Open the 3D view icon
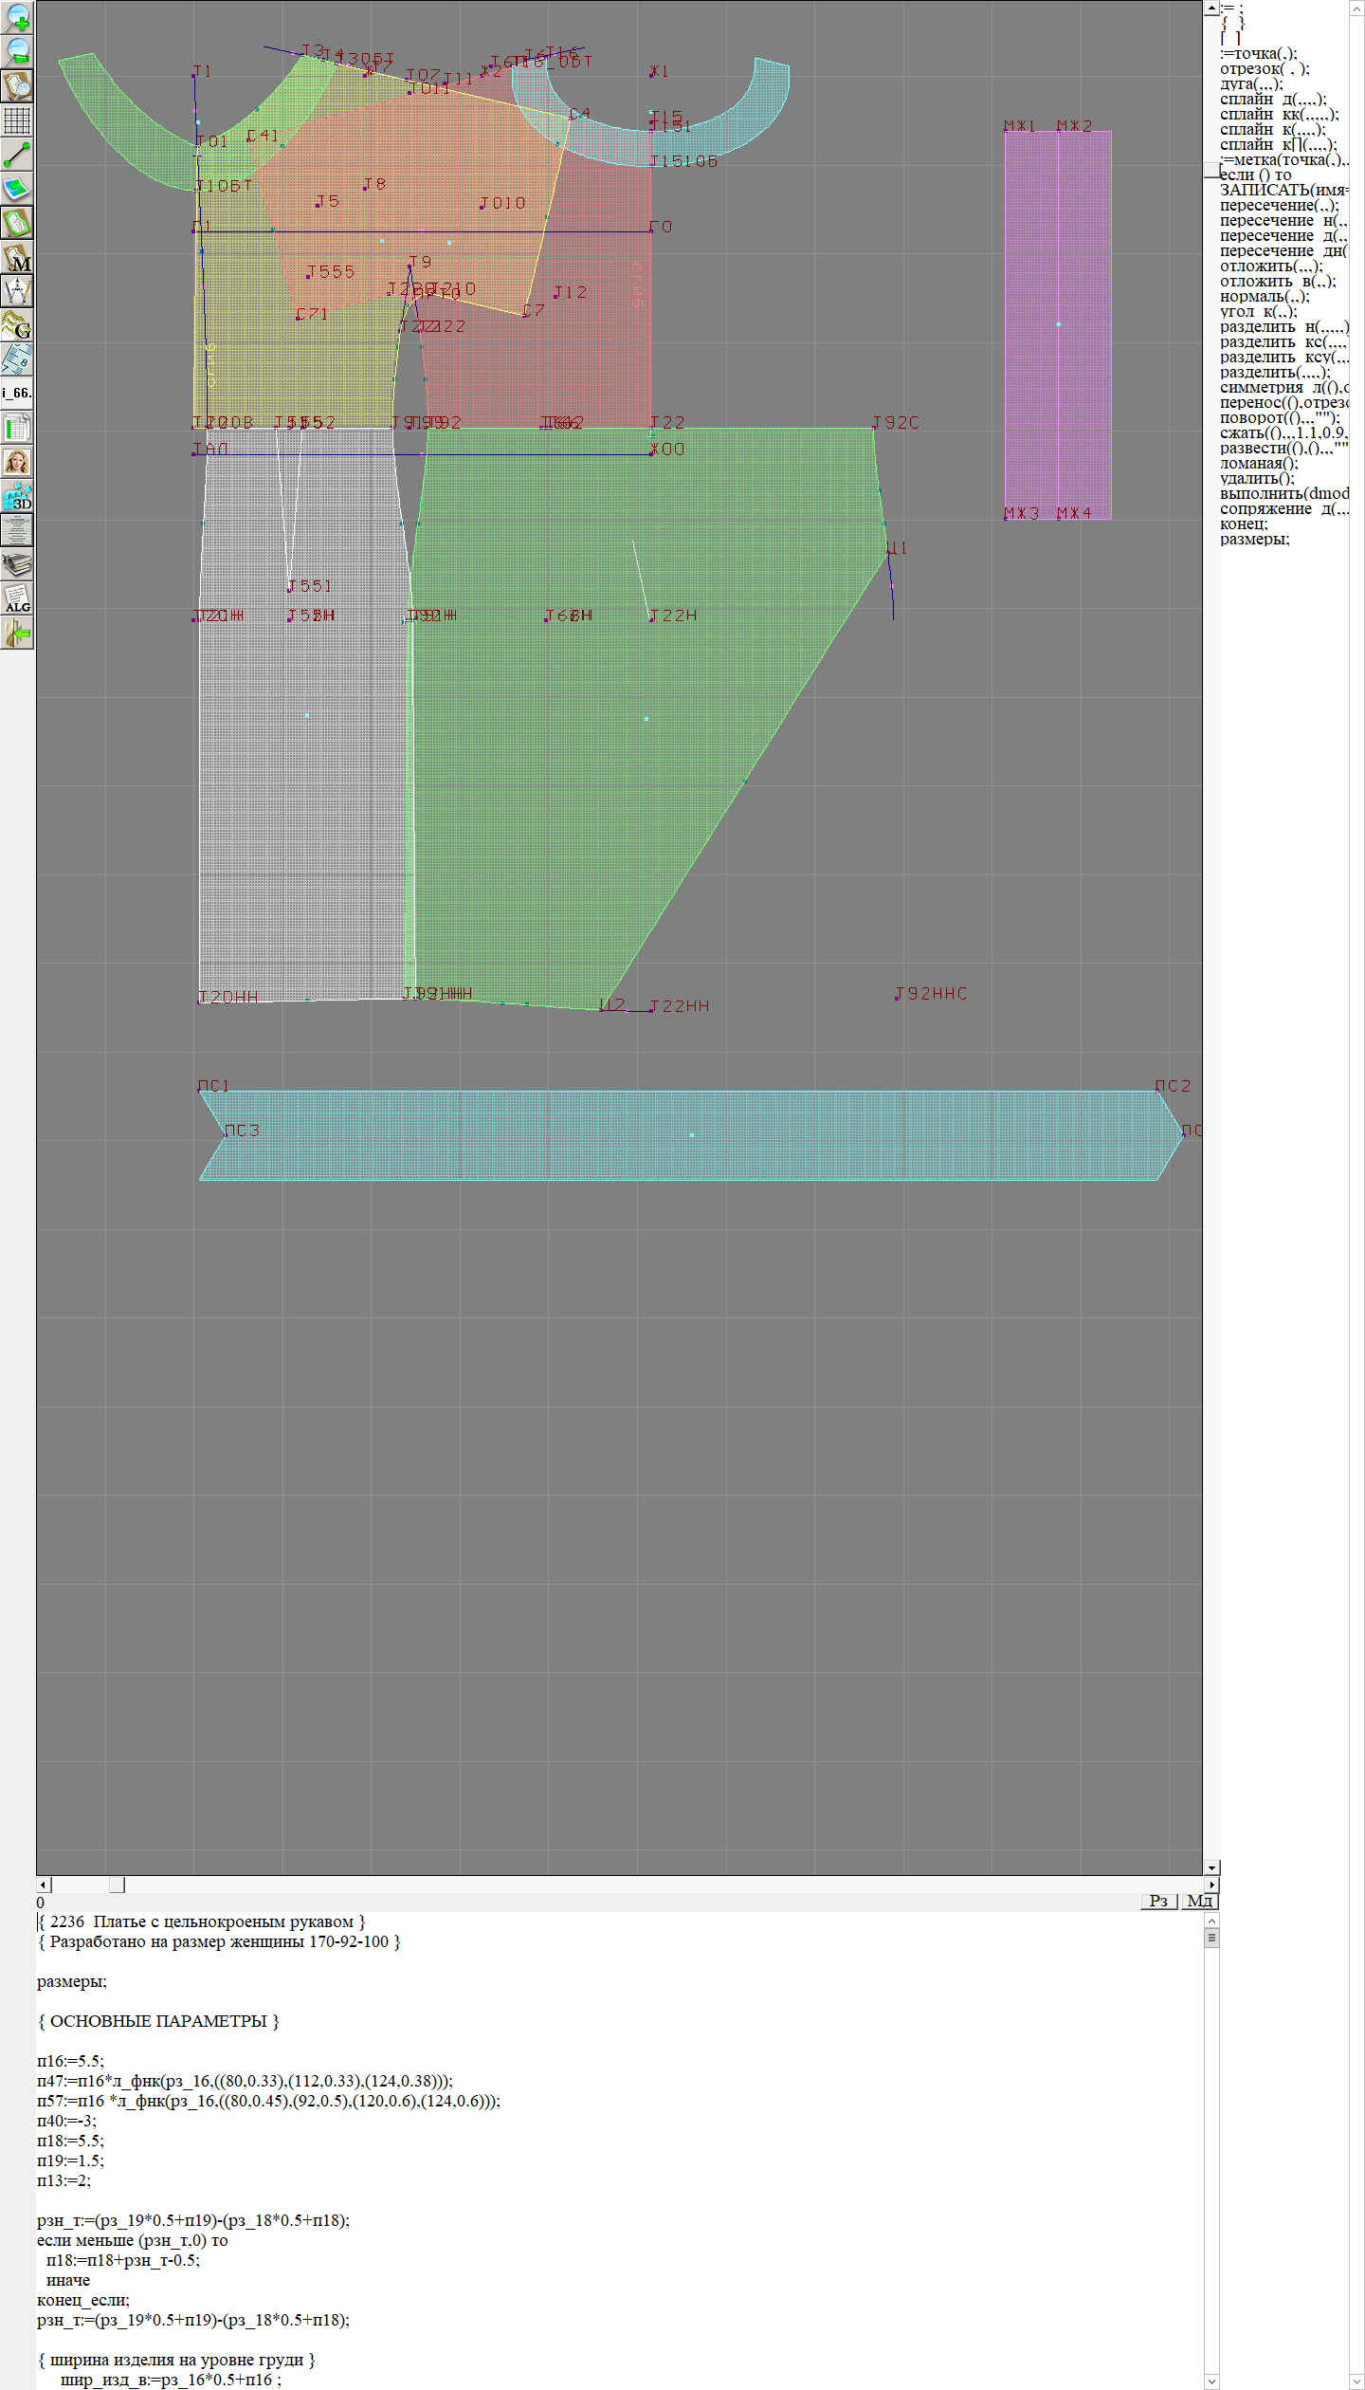 pyautogui.click(x=17, y=496)
